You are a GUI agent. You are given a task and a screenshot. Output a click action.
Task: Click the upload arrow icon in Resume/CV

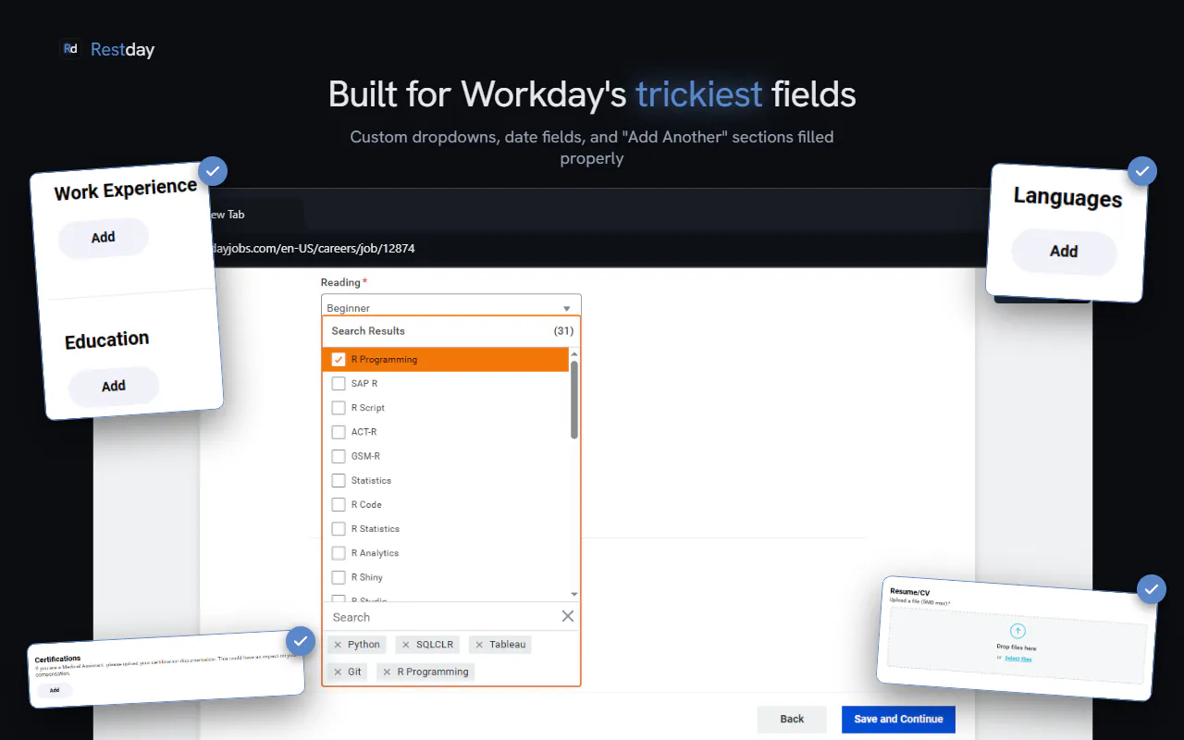pos(1017,631)
